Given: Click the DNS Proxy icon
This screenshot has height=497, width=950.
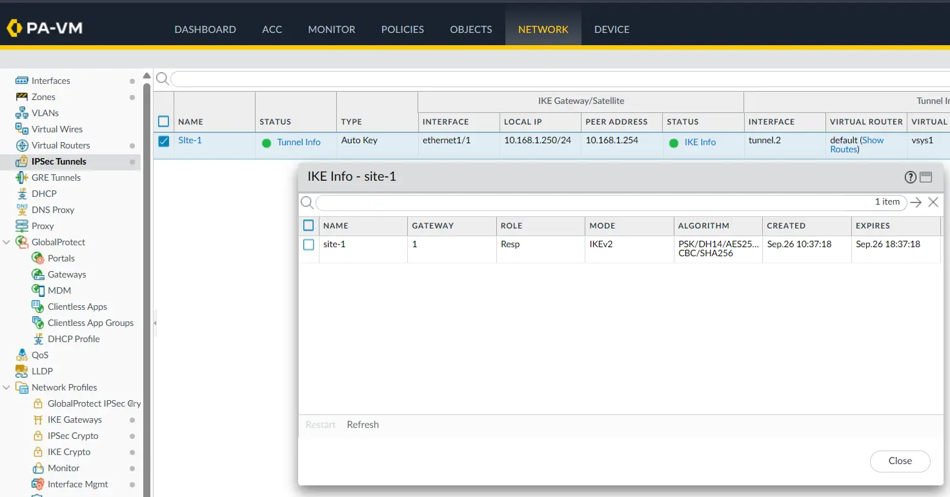Looking at the screenshot, I should (22, 210).
